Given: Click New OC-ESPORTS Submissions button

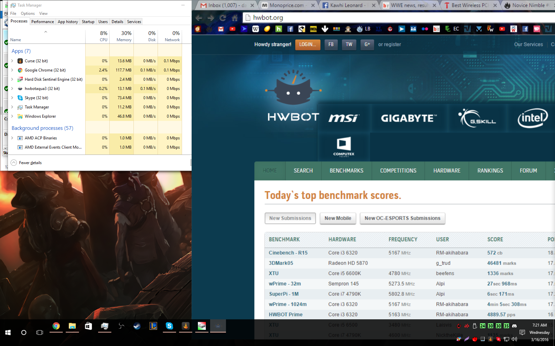Looking at the screenshot, I should 402,218.
